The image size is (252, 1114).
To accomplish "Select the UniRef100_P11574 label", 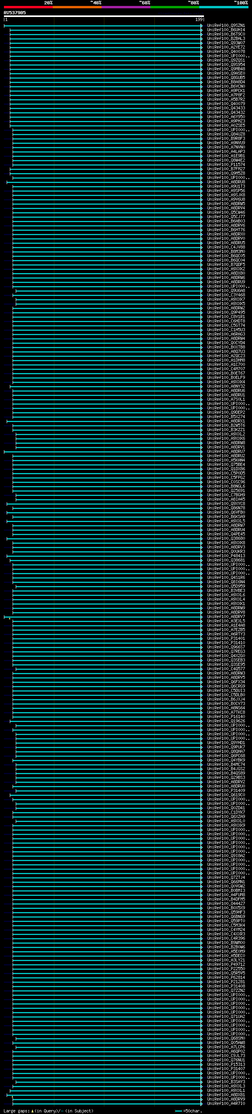I will point(226,164).
